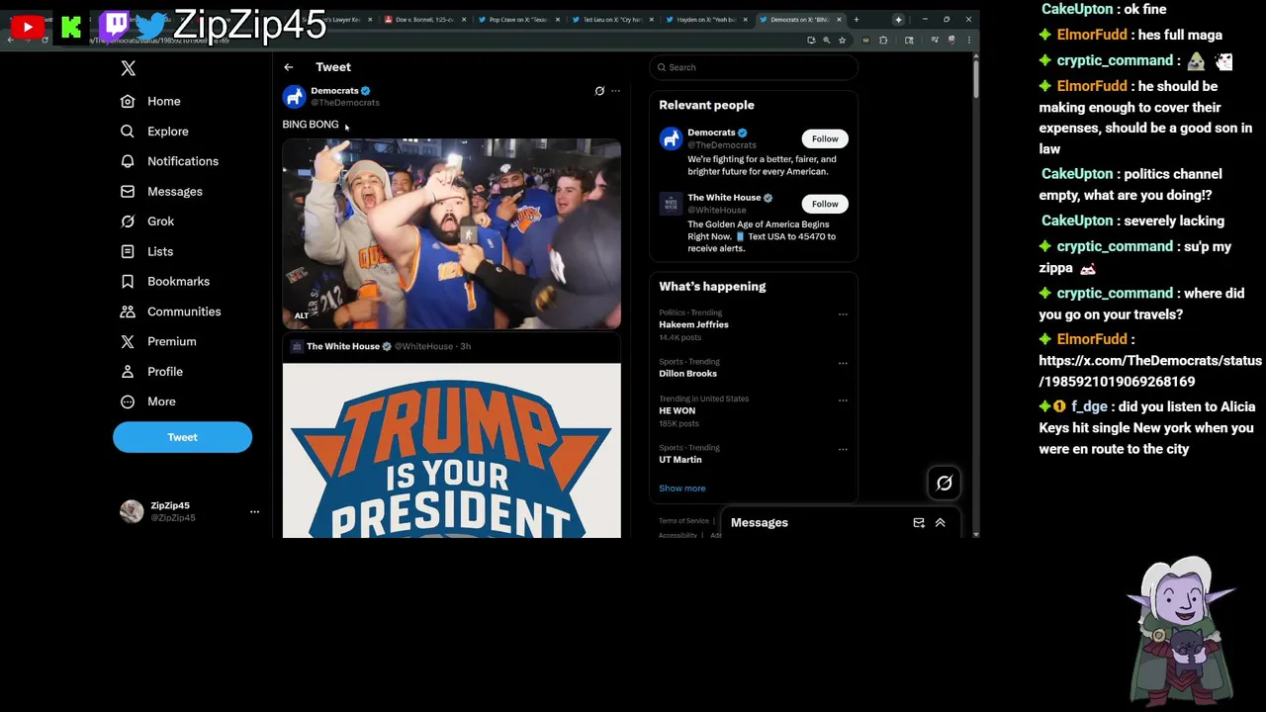Click zoom magnifier icon in address bar
This screenshot has height=712, width=1266.
(826, 41)
